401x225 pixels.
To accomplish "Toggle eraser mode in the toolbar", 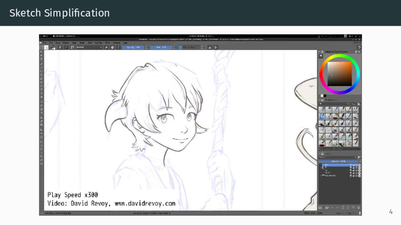I will tap(106, 47).
